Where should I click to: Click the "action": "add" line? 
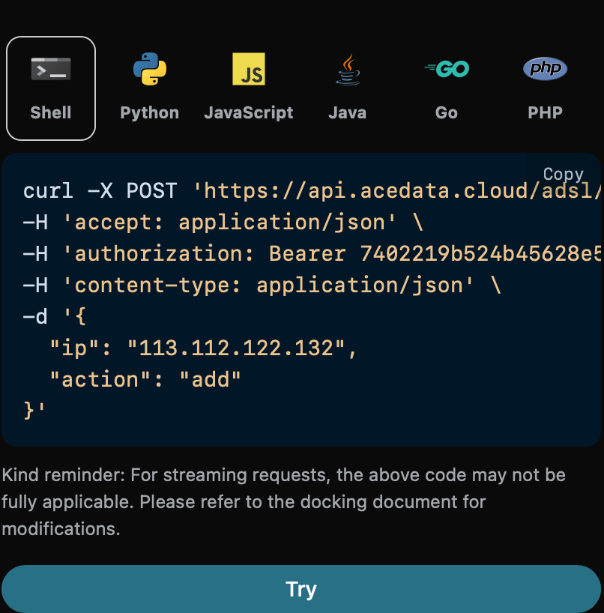point(145,380)
